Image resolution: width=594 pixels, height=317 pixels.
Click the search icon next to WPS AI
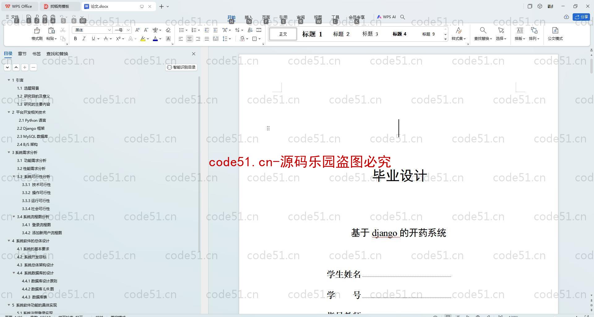(402, 17)
